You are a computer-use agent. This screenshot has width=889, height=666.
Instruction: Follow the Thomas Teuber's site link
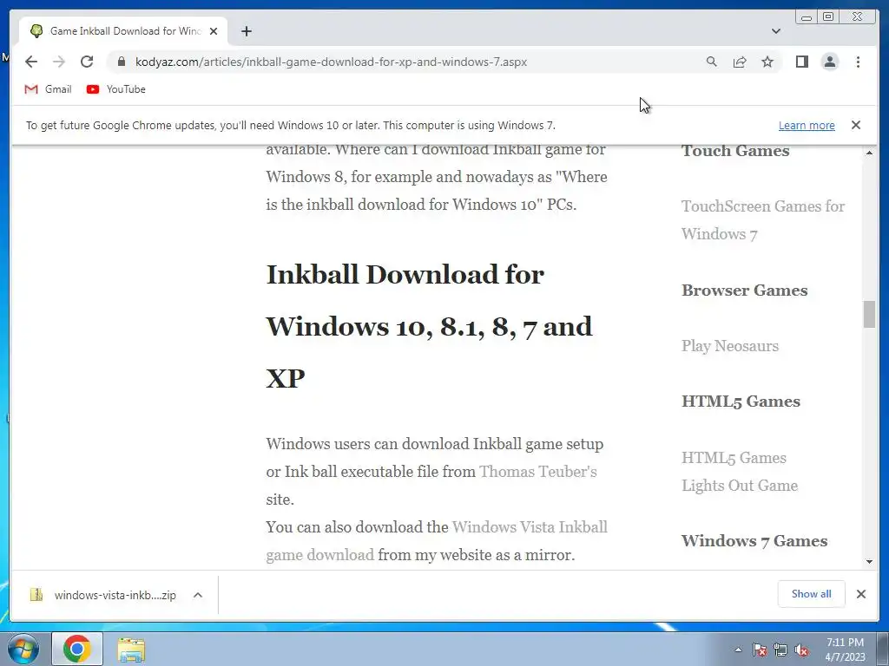click(538, 472)
